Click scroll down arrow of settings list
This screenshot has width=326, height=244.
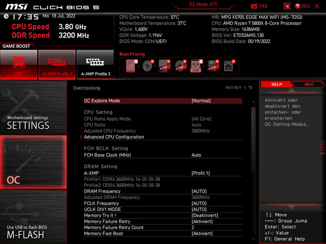[253, 239]
